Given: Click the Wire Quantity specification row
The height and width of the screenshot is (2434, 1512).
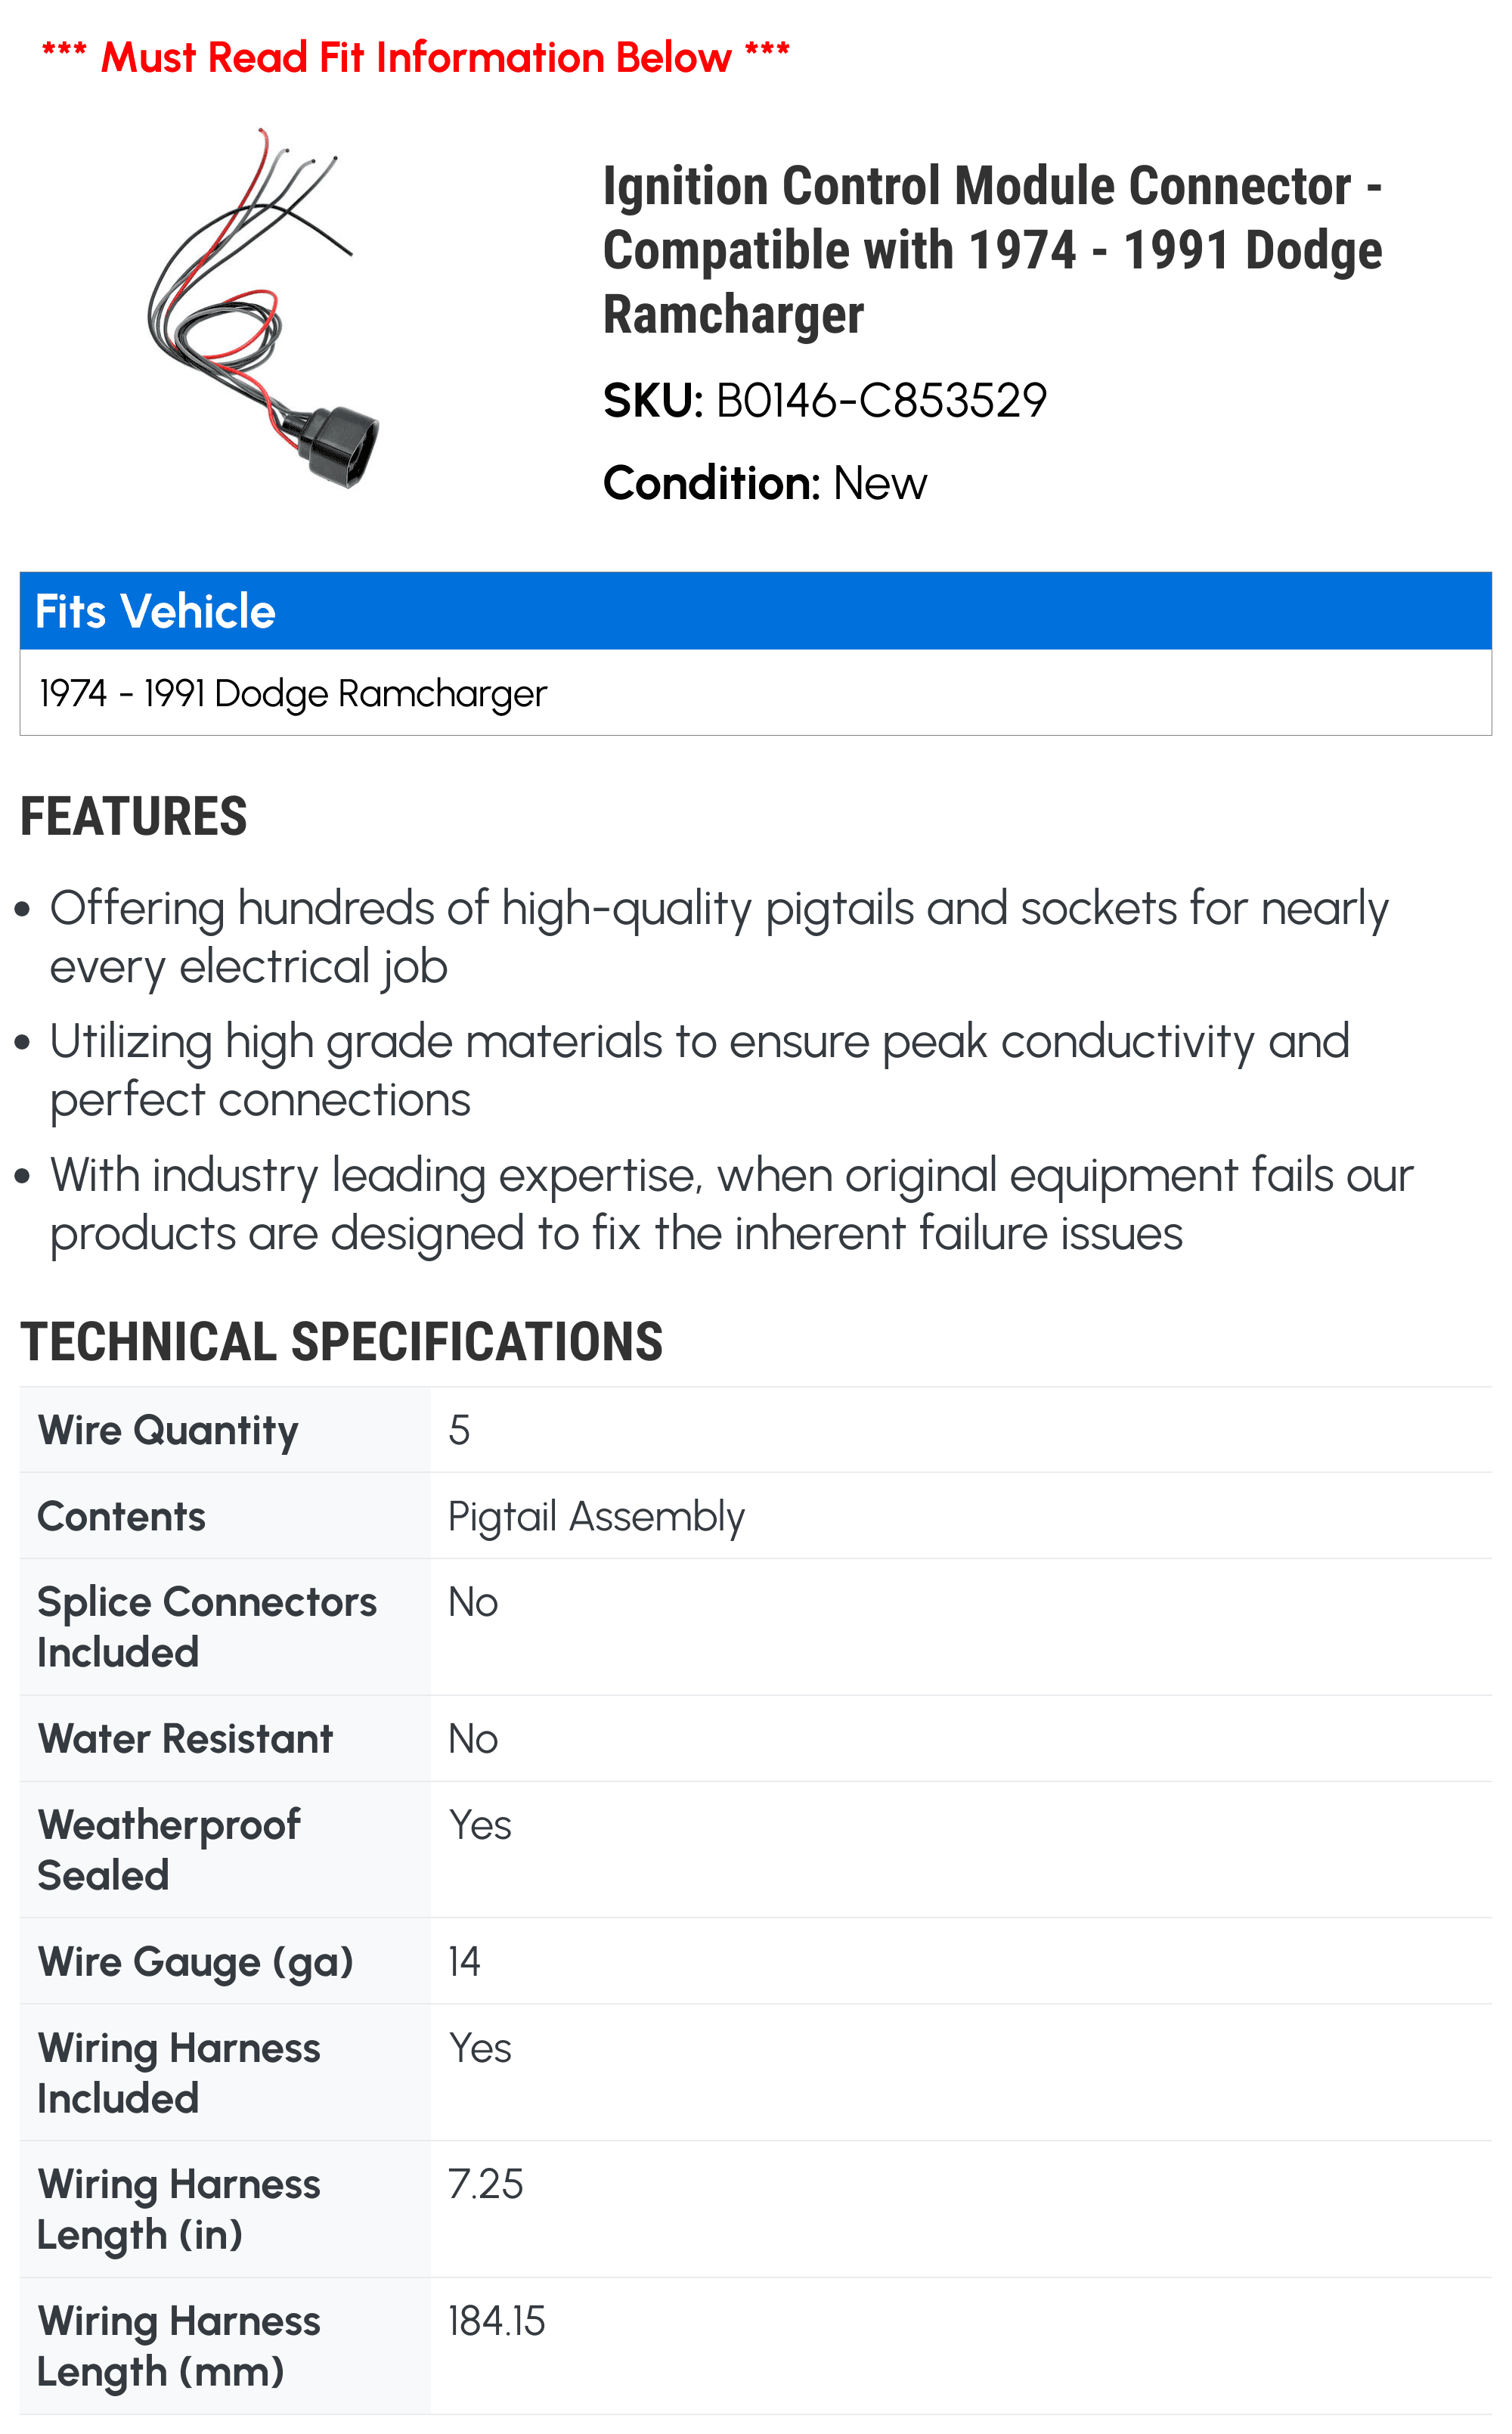Looking at the screenshot, I should (756, 1430).
